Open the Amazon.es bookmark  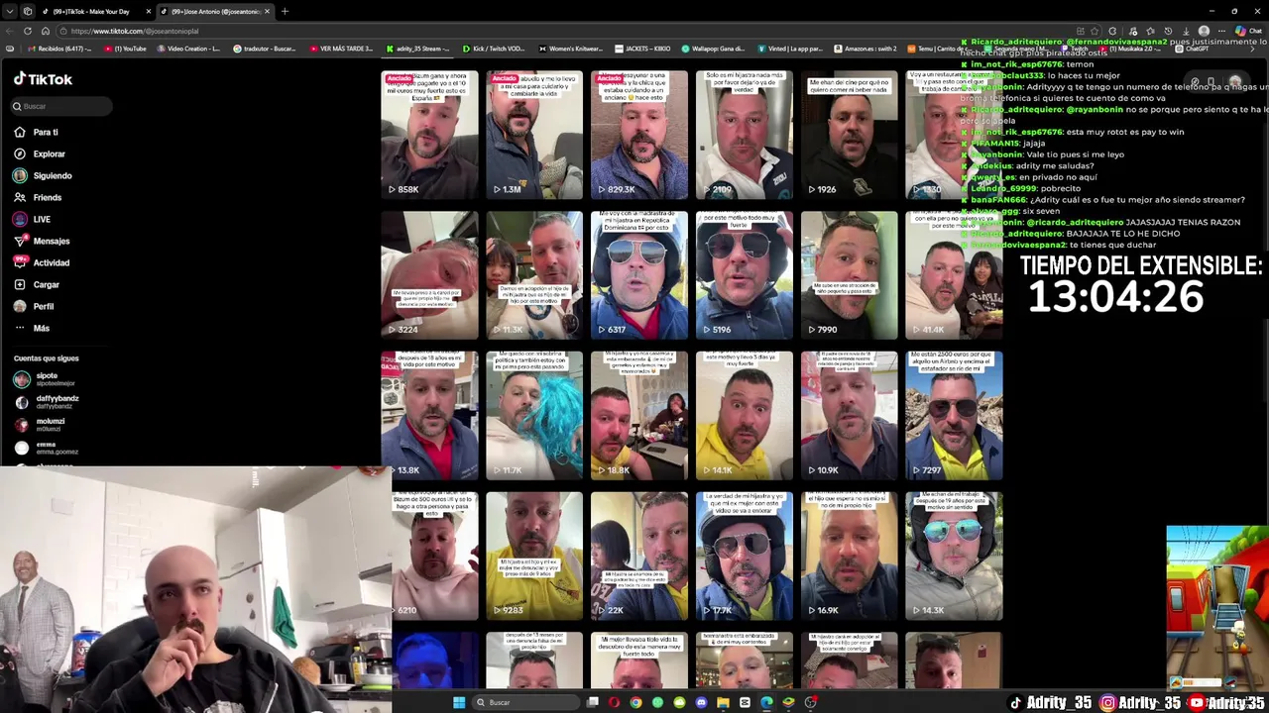click(865, 49)
